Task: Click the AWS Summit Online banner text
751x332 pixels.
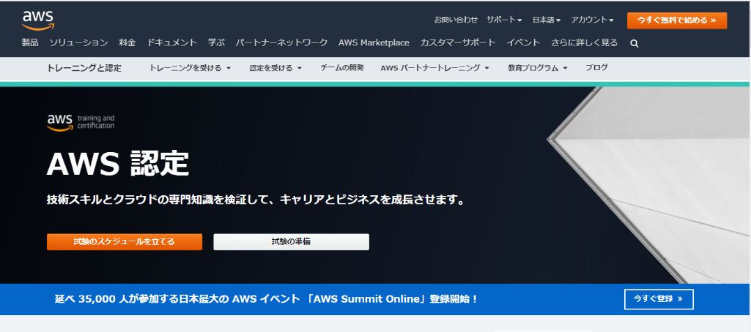Action: [x=266, y=299]
